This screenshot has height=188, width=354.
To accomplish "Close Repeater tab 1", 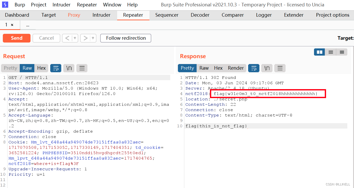I will 12,25.
